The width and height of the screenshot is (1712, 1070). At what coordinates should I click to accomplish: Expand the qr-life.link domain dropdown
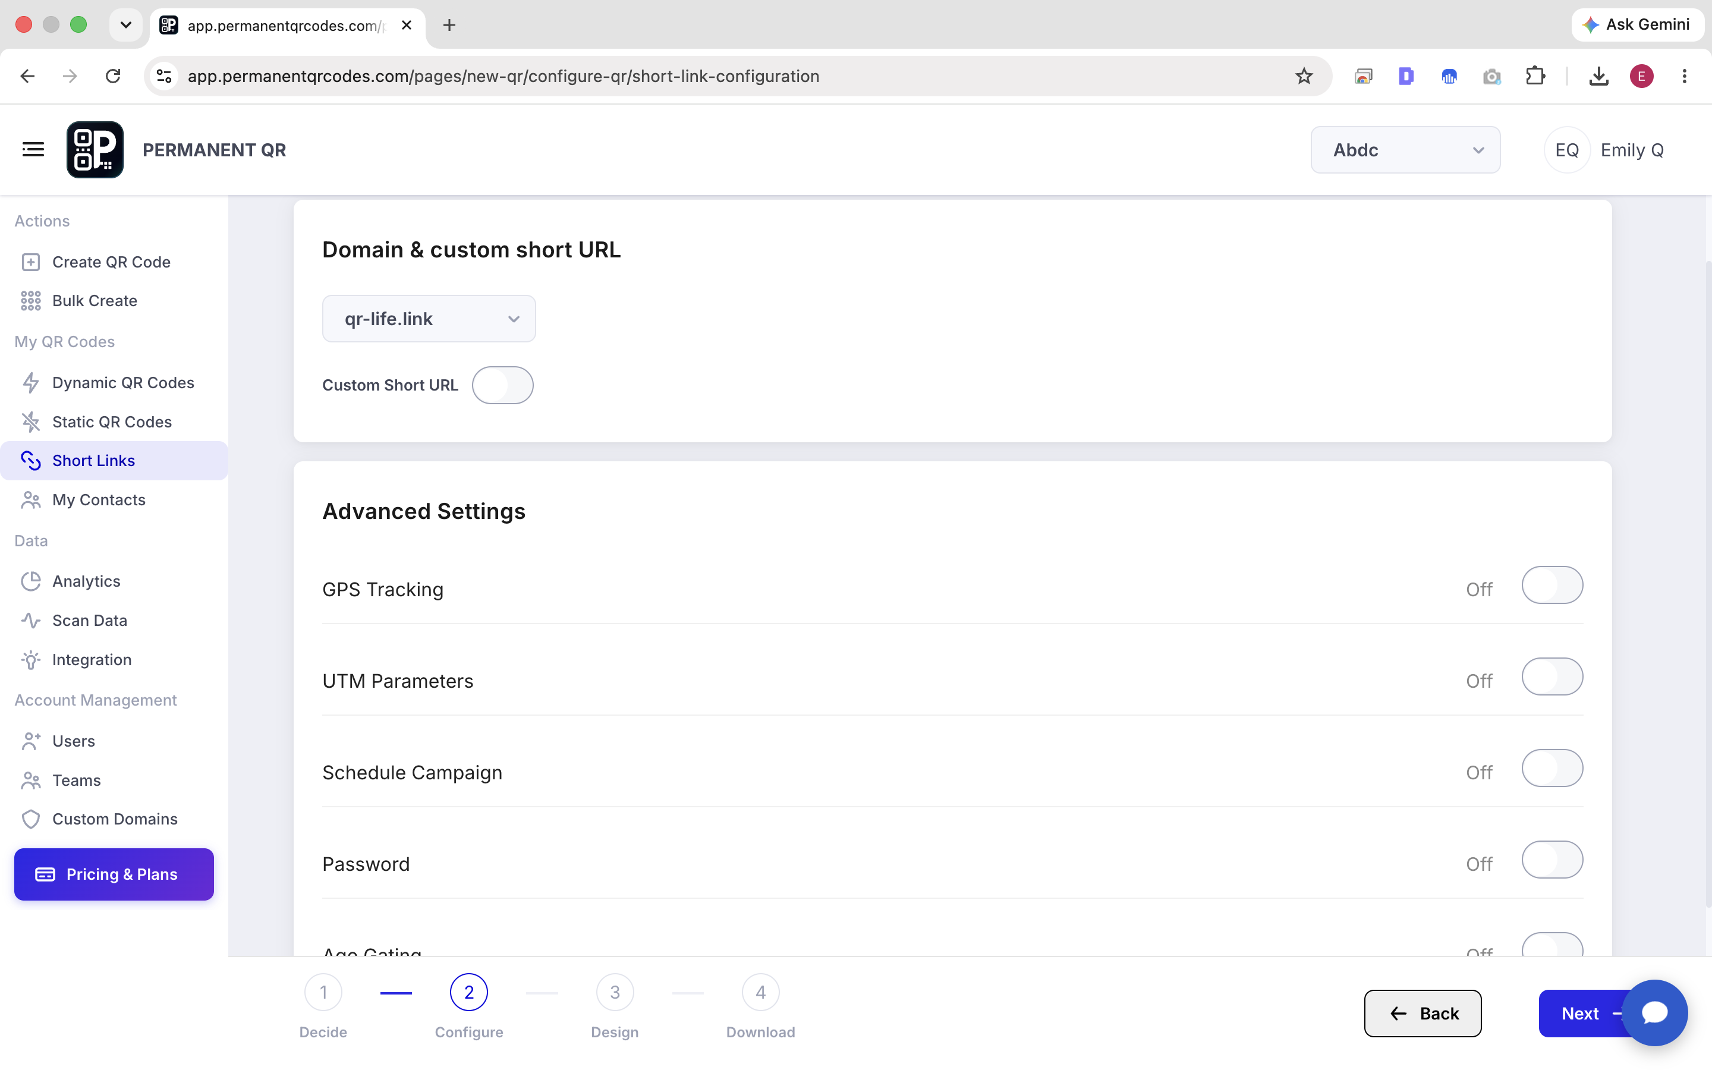coord(429,319)
